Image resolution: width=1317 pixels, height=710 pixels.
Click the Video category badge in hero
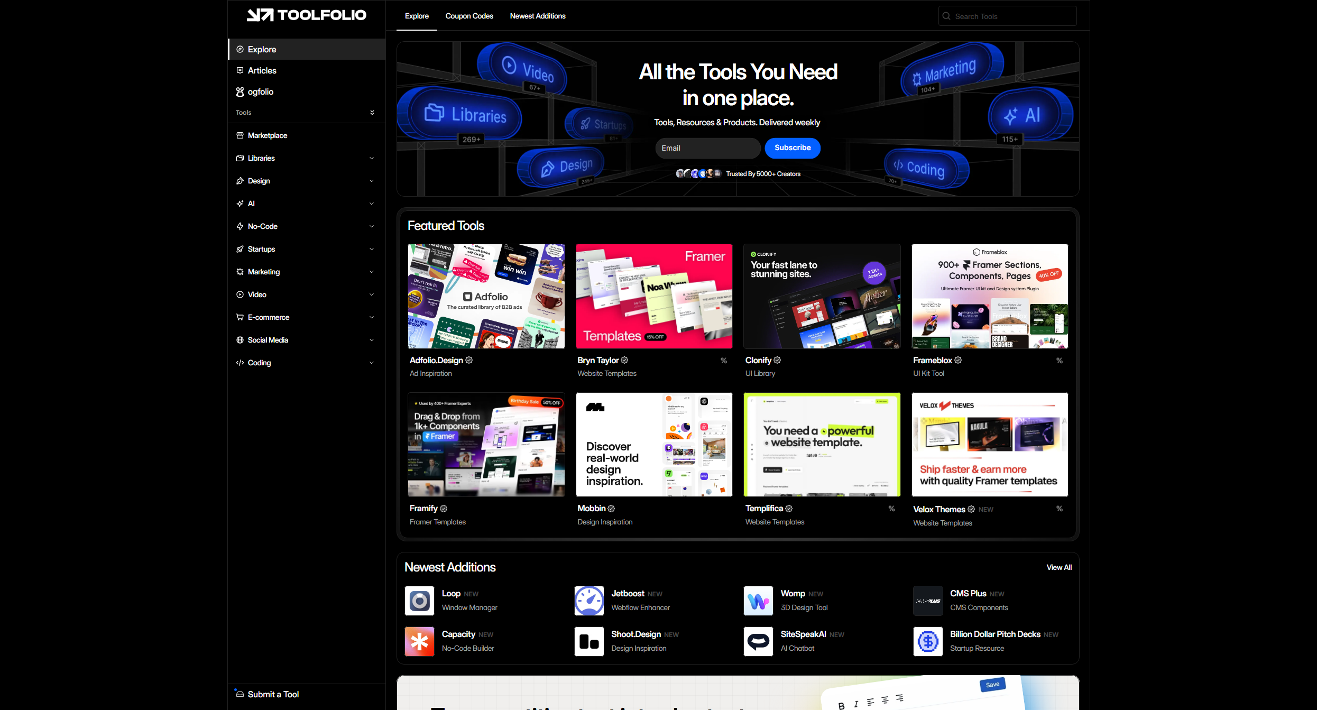(x=522, y=69)
